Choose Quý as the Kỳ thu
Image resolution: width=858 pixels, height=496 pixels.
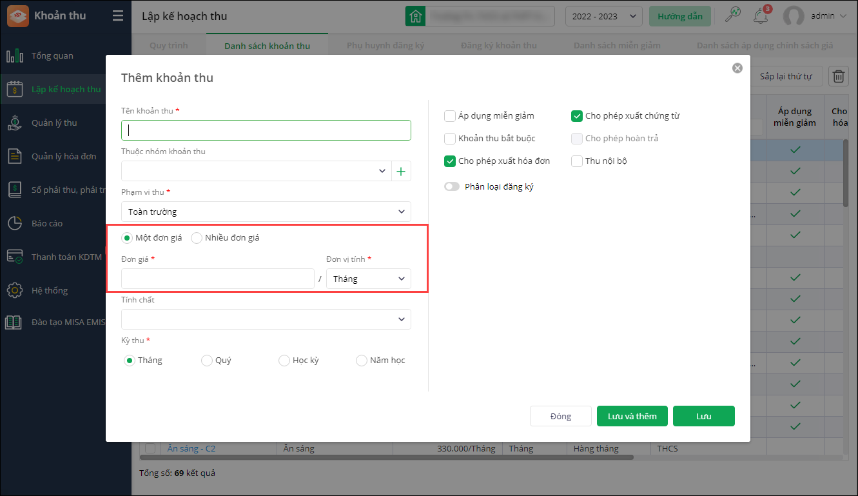click(x=207, y=361)
